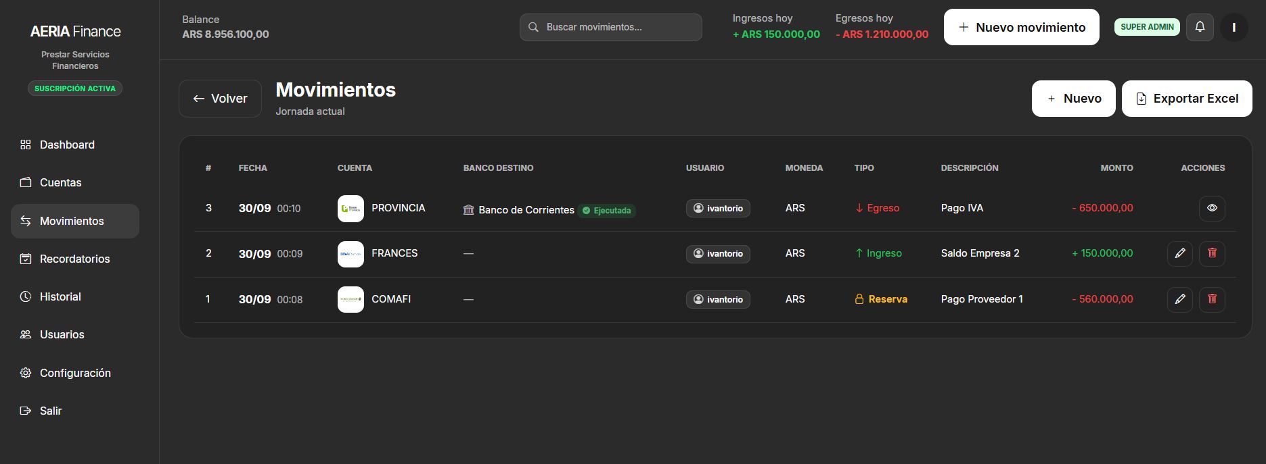Click the FRANCES bank logo
The width and height of the screenshot is (1266, 464).
pos(351,254)
